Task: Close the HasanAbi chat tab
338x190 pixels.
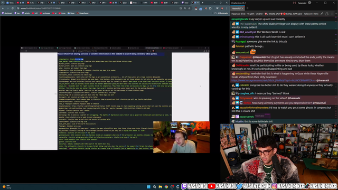Action: pyautogui.click(x=242, y=8)
